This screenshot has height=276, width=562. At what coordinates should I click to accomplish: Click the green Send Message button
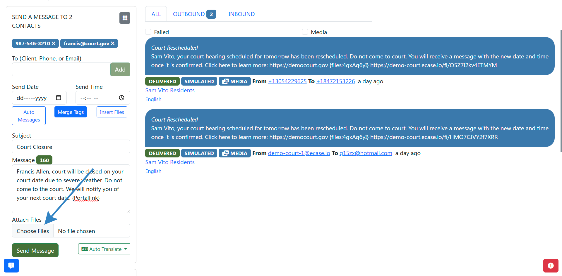tap(35, 250)
